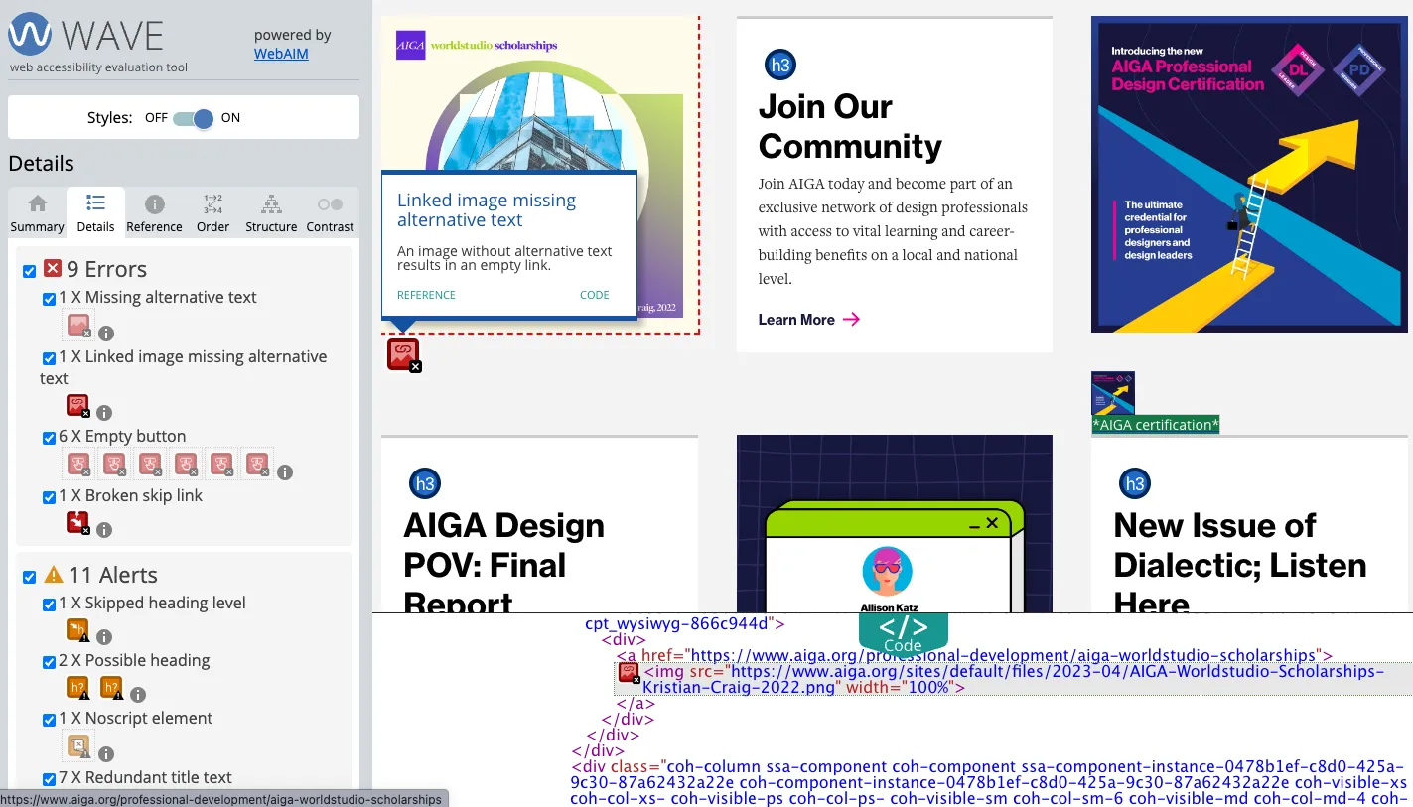Click the Skipped heading level alert icon

(x=77, y=629)
